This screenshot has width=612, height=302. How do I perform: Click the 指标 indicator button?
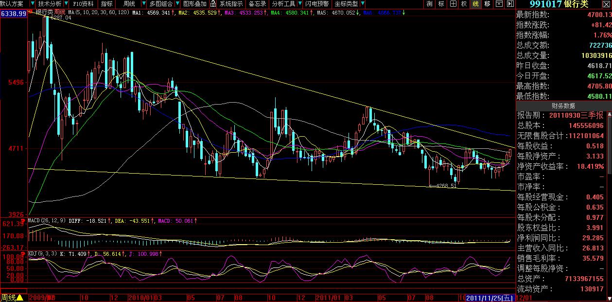tap(106, 4)
